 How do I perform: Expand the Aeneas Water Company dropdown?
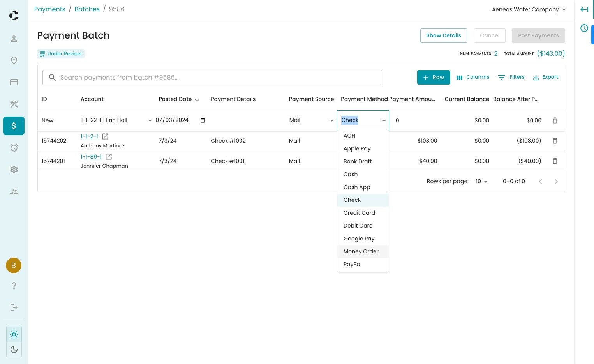tap(529, 9)
